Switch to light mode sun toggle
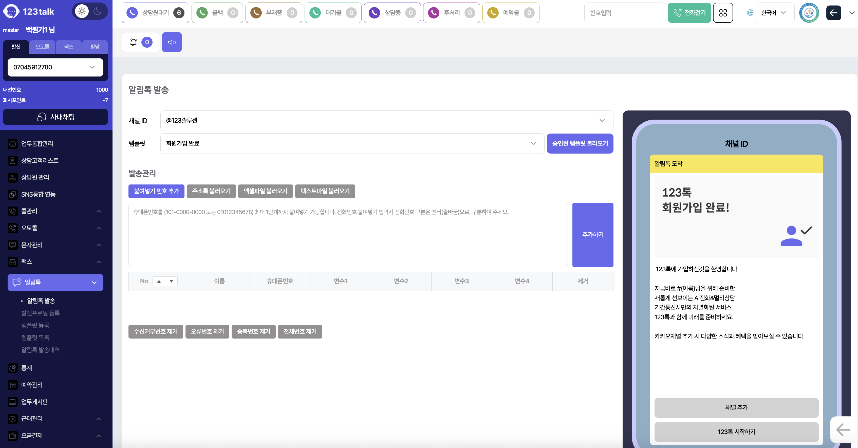 click(82, 11)
